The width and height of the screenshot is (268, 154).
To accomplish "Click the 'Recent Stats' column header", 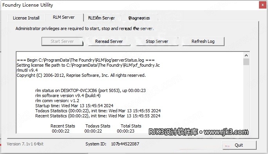I will pyautogui.click(x=63, y=126).
